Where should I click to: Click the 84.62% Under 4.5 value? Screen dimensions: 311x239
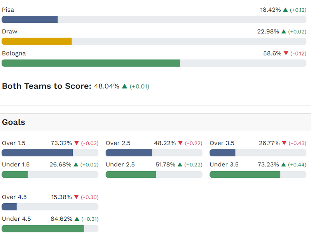61,219
